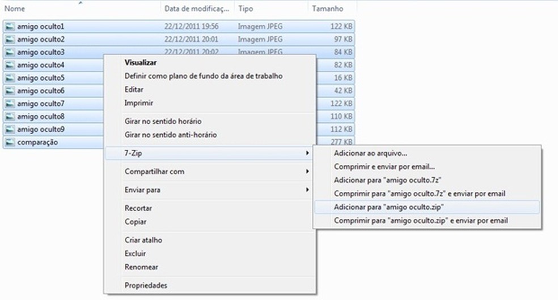Click the 112 KB size value
This screenshot has width=558, height=300.
click(x=341, y=129)
